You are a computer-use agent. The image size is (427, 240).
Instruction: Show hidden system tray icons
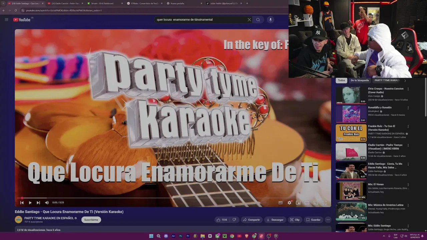coord(384,236)
